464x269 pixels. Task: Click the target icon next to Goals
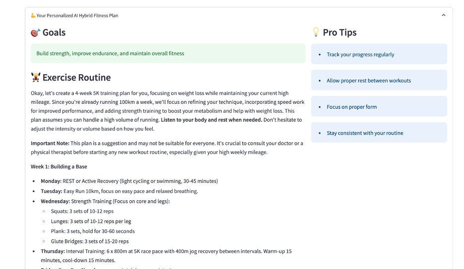35,33
